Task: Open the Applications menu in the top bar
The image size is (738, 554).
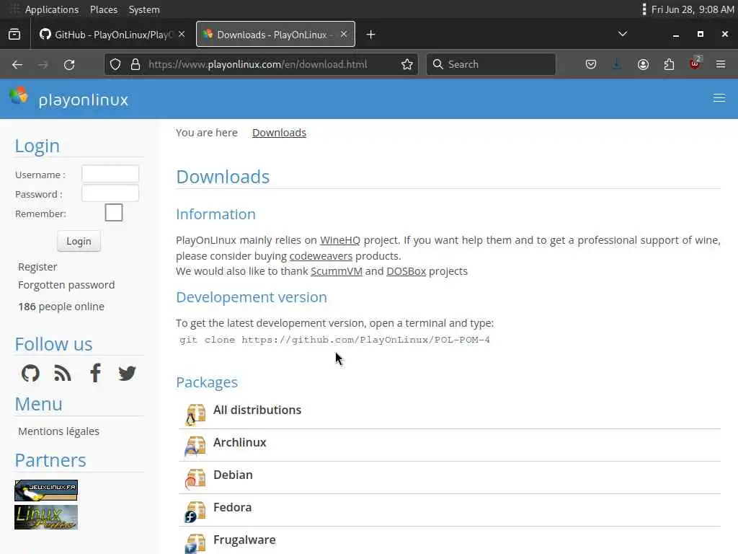Action: tap(51, 9)
